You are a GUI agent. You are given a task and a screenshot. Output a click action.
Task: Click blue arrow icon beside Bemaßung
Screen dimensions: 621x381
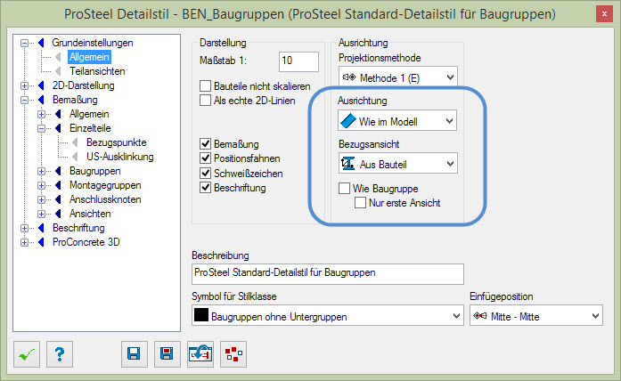tap(41, 100)
